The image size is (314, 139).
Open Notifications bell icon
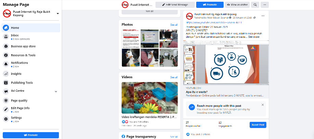pos(6,64)
